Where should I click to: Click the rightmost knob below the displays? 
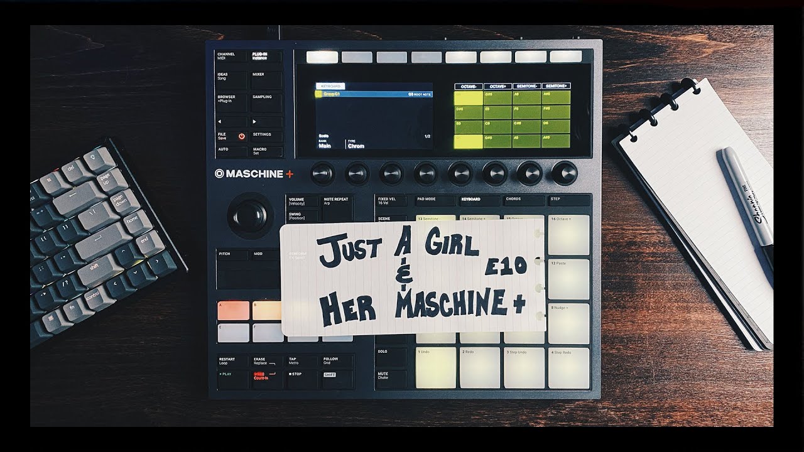click(564, 173)
